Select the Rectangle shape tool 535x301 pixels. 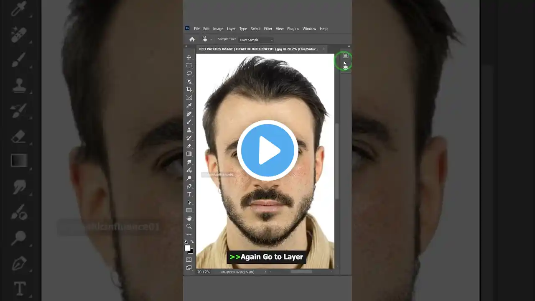189,210
